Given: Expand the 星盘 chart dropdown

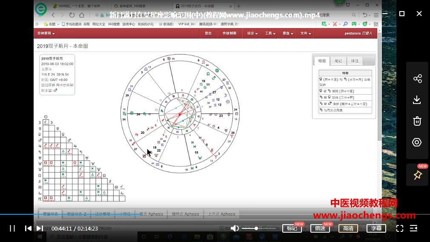Looking at the screenshot, I should (288, 33).
